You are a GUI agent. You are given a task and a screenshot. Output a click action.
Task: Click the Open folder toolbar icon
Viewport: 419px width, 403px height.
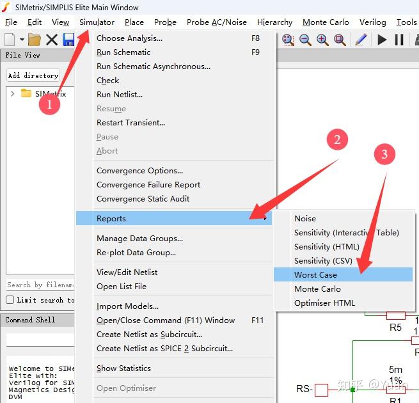click(x=35, y=40)
